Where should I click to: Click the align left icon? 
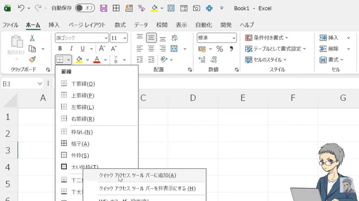(x=140, y=48)
